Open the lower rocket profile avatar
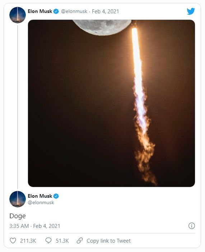 point(18,199)
